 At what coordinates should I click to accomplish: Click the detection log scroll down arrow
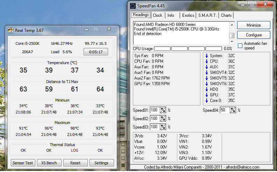tap(232, 42)
